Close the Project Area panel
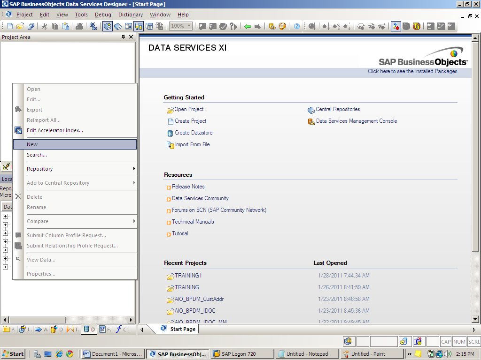 pyautogui.click(x=131, y=37)
